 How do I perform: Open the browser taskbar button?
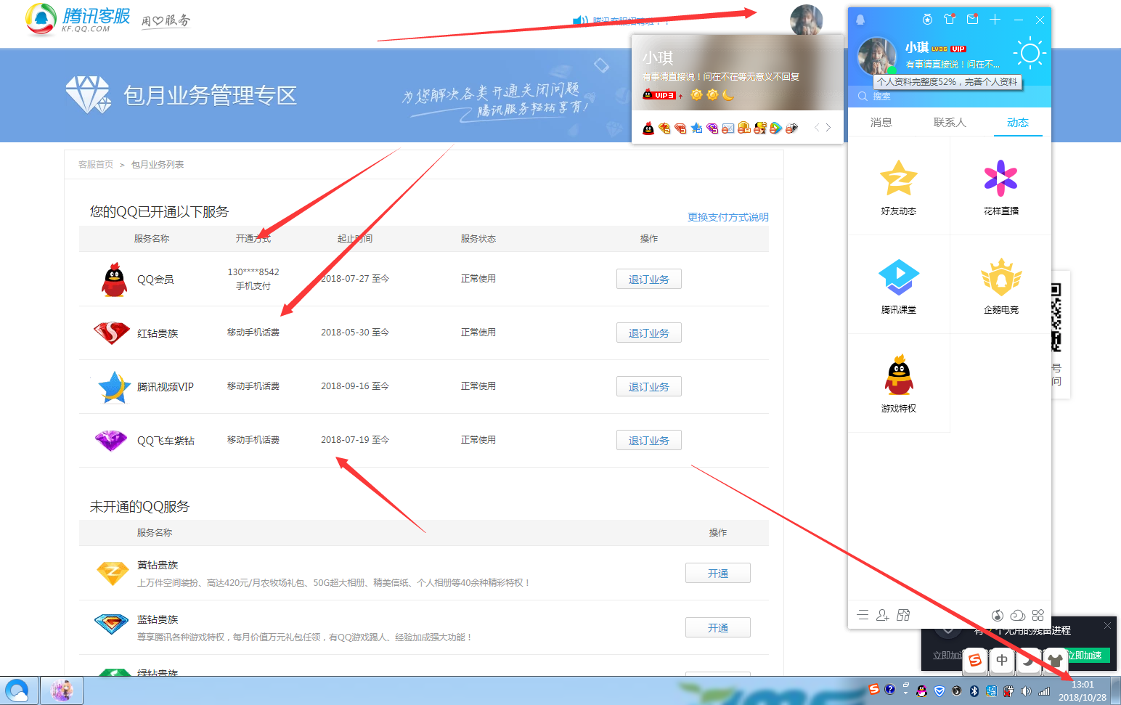point(17,690)
